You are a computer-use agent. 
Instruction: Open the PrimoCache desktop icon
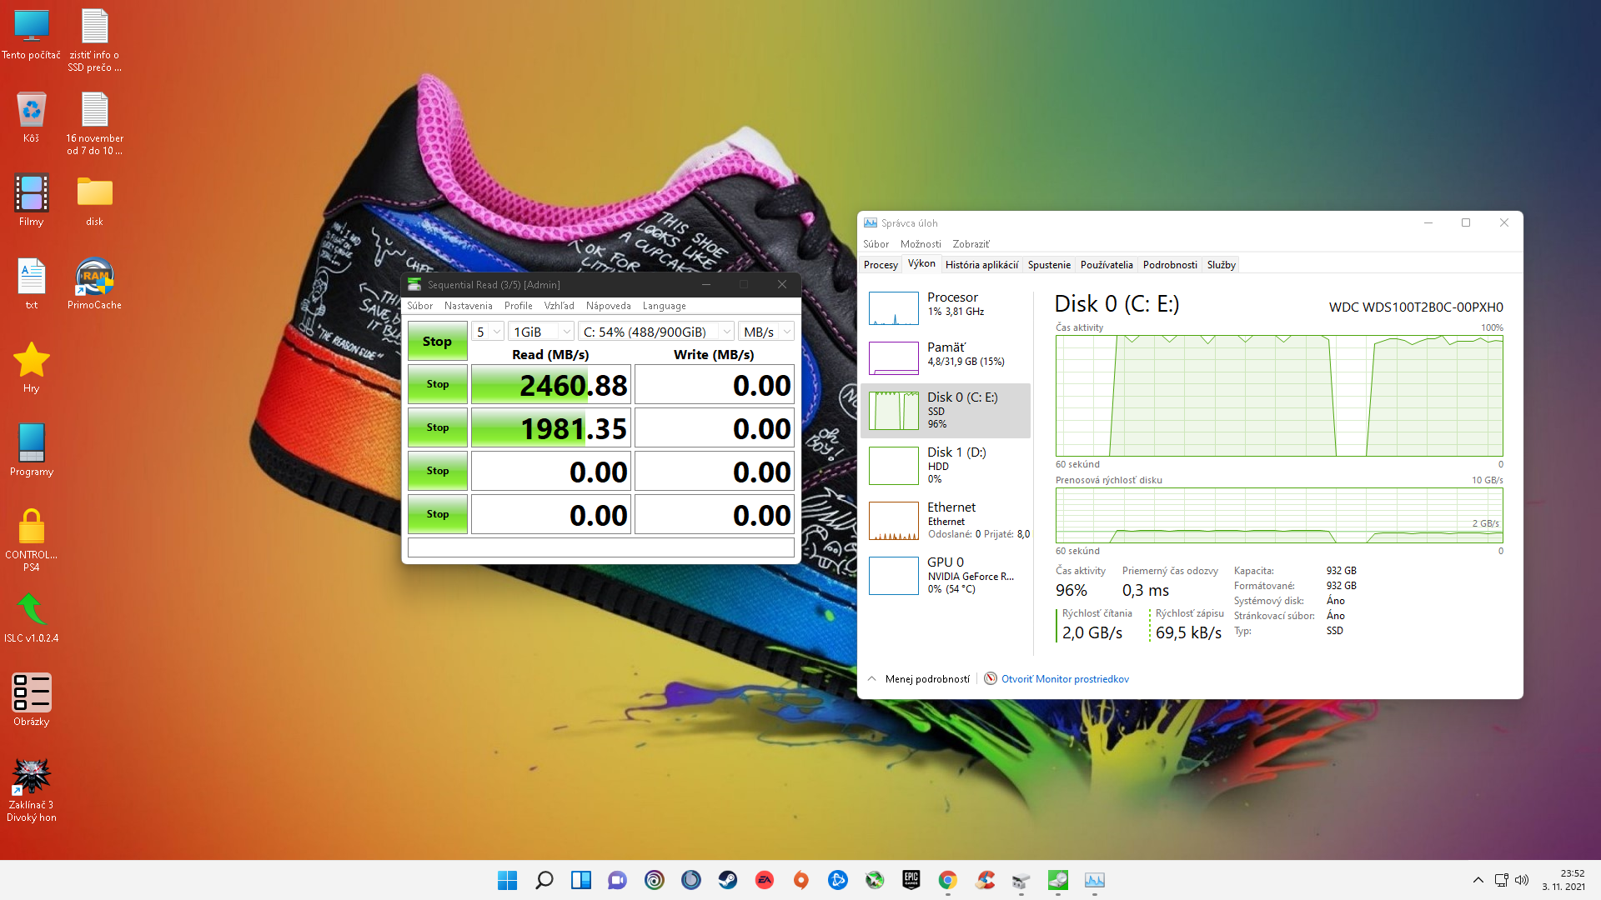(x=94, y=278)
